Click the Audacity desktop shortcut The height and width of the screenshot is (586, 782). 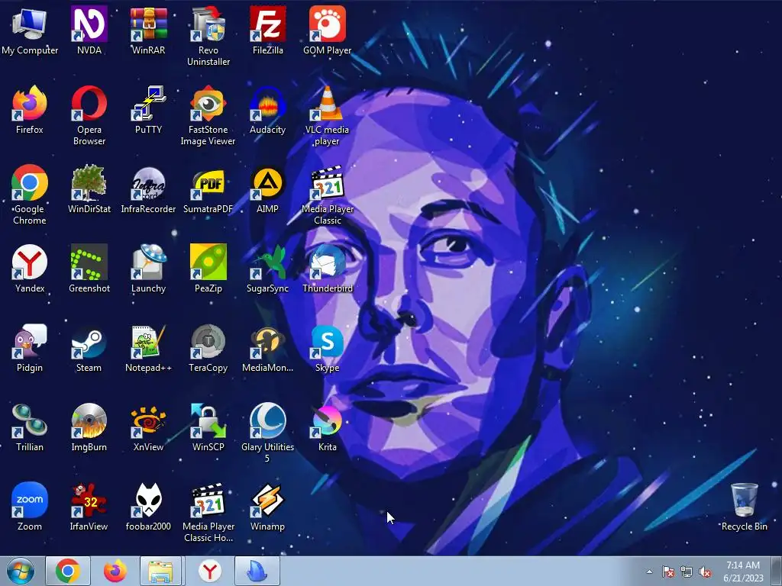tap(268, 110)
